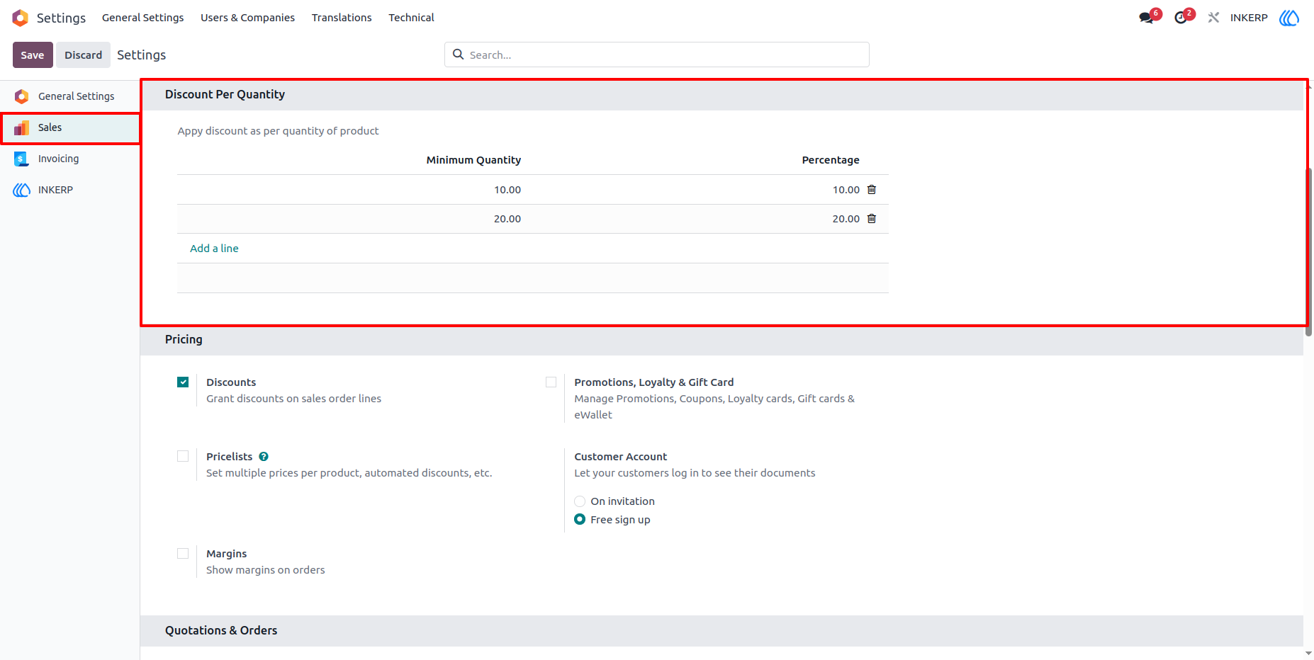The width and height of the screenshot is (1314, 660).
Task: Open the Users & Companies menu
Action: pos(247,18)
